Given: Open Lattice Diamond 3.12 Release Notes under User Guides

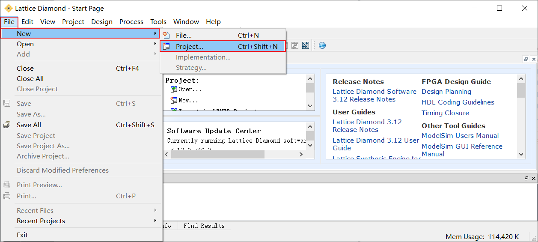Looking at the screenshot, I should pos(367,126).
